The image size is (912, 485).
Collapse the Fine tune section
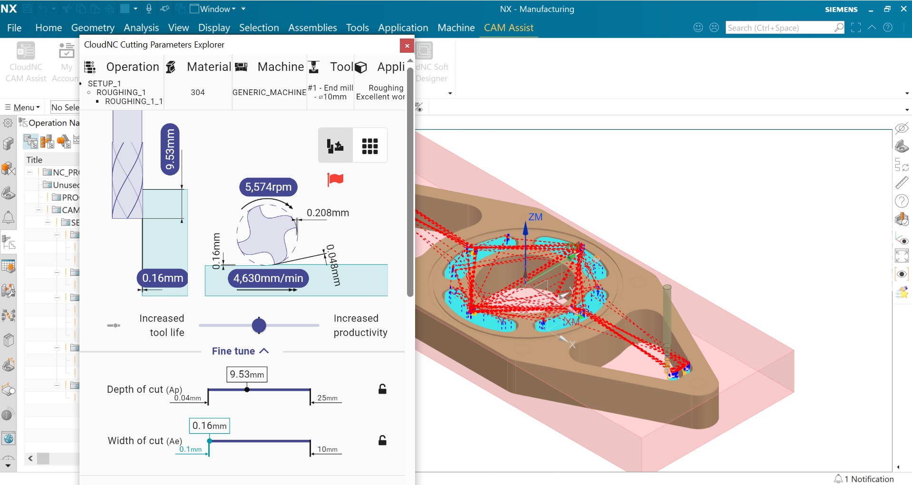[x=241, y=351]
